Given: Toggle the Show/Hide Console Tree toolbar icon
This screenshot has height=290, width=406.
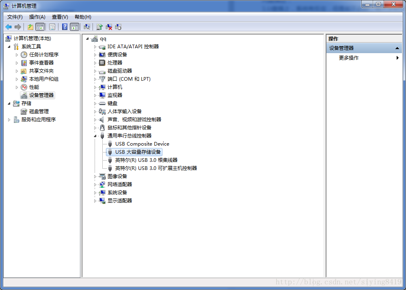Looking at the screenshot, I should pos(40,27).
